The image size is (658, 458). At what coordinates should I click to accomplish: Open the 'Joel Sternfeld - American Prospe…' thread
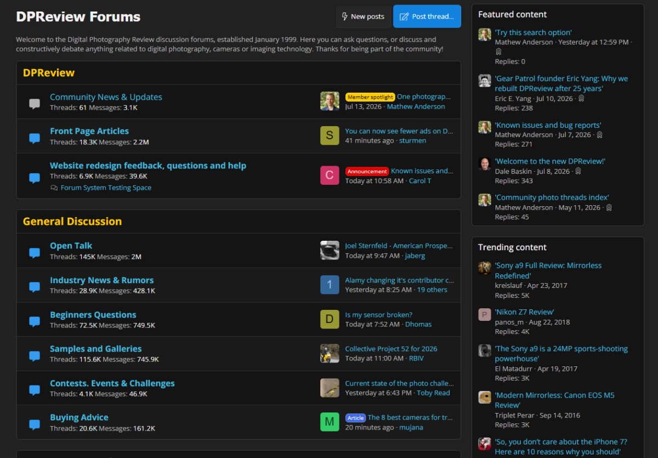point(399,246)
